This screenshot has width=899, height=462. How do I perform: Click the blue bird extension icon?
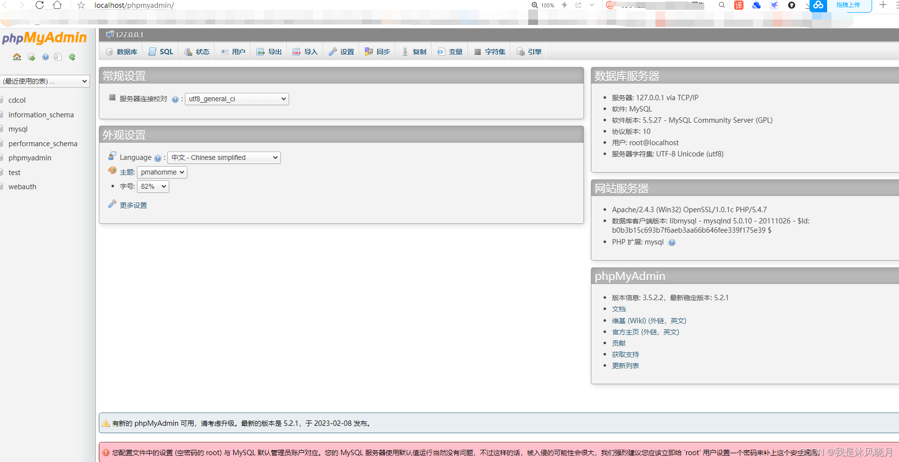tap(774, 5)
